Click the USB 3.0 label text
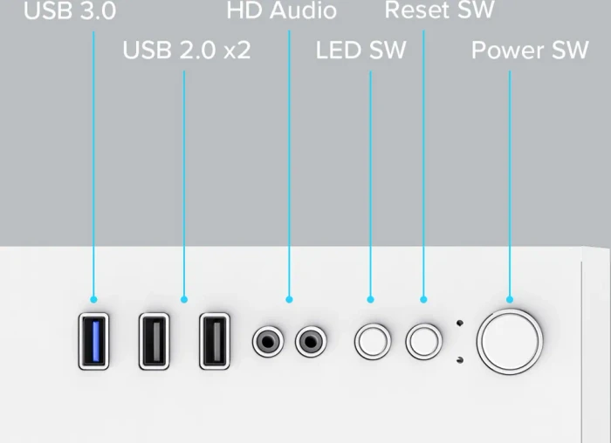Image resolution: width=611 pixels, height=443 pixels. [x=70, y=10]
